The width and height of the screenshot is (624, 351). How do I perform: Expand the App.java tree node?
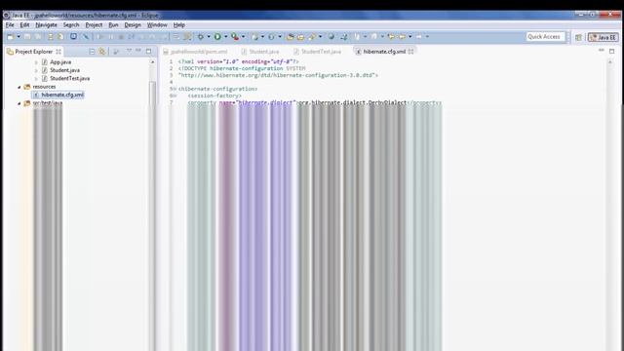click(x=36, y=62)
